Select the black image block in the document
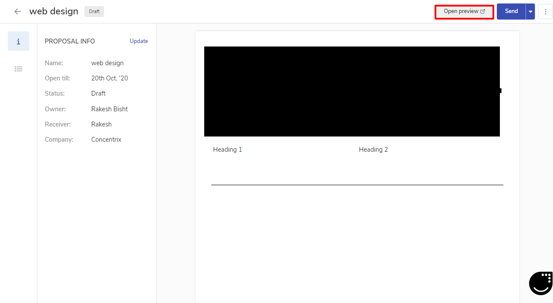This screenshot has width=553, height=303. pos(352,91)
